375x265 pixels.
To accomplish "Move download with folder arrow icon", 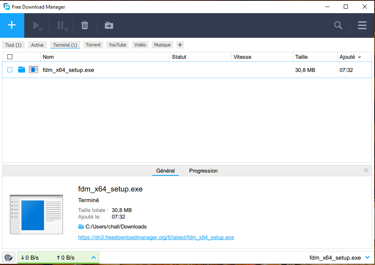I will pos(109,25).
